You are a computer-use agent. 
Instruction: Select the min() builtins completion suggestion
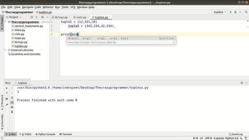[x=121, y=38]
